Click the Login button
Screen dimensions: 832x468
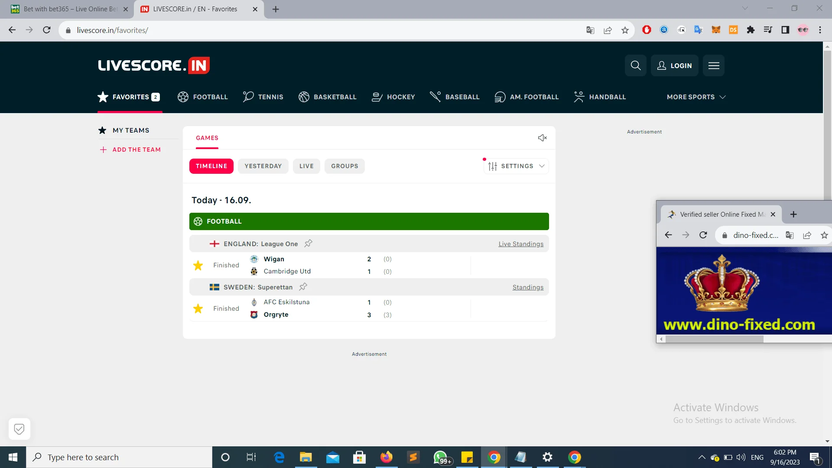[674, 65]
